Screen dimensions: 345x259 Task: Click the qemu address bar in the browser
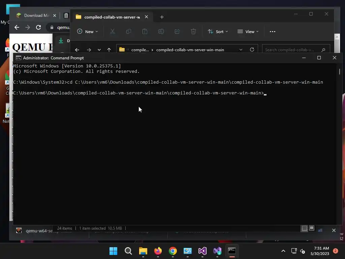coord(60,27)
